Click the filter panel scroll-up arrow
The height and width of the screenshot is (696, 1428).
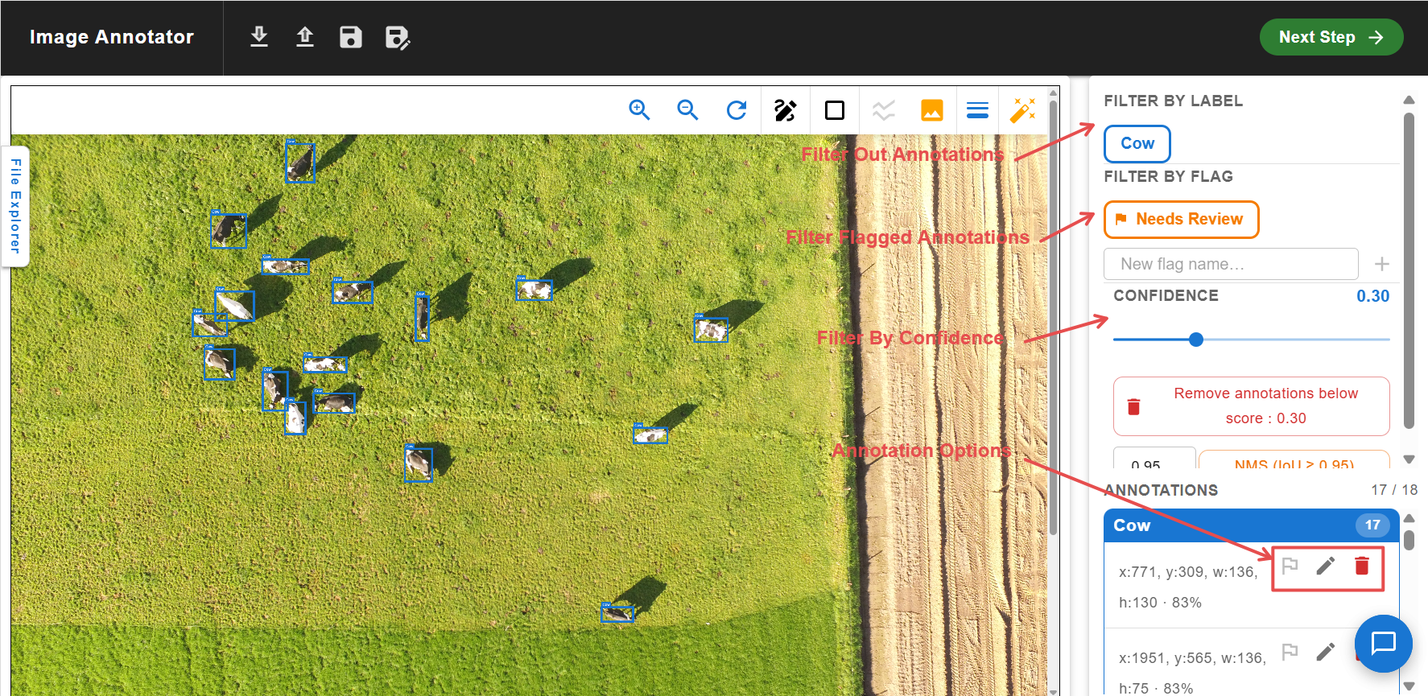pyautogui.click(x=1409, y=101)
